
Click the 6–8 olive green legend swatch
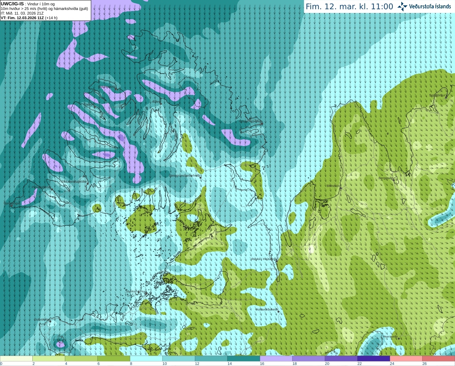click(114, 359)
